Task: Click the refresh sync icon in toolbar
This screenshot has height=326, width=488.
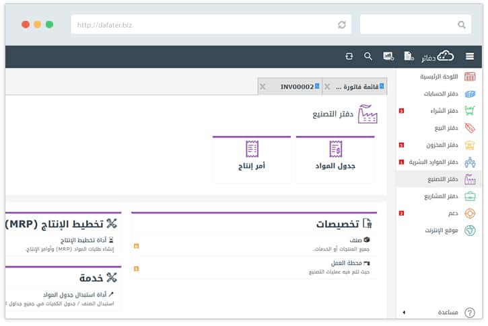Action: coord(349,57)
